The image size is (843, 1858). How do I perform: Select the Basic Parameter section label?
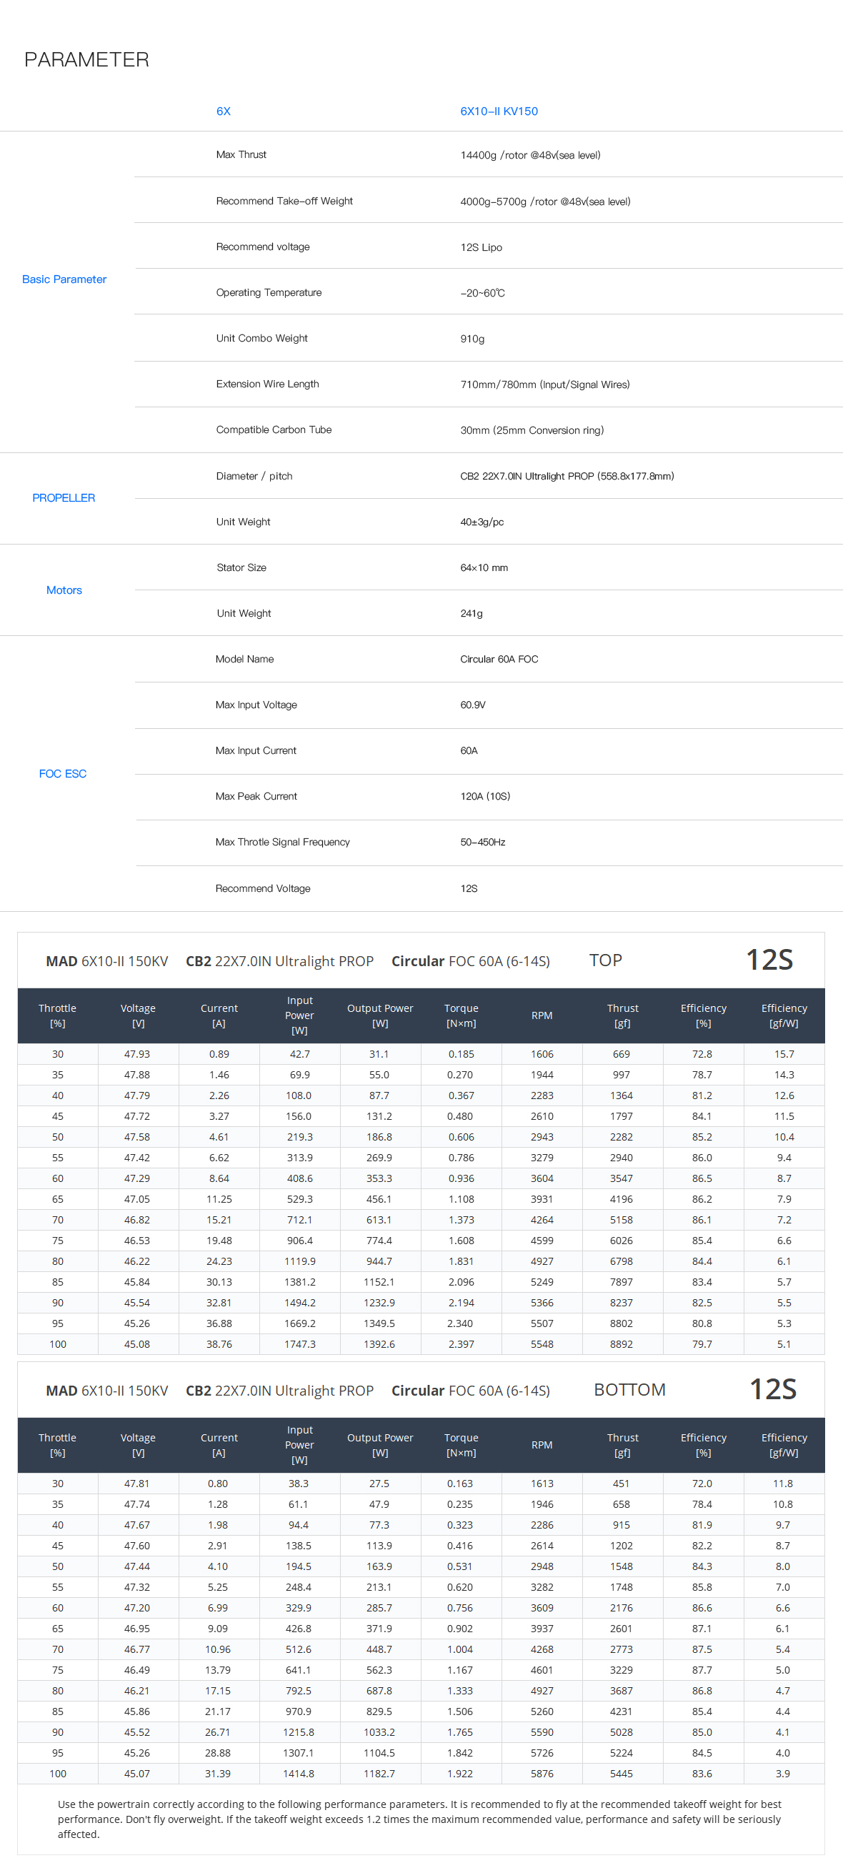pos(64,279)
